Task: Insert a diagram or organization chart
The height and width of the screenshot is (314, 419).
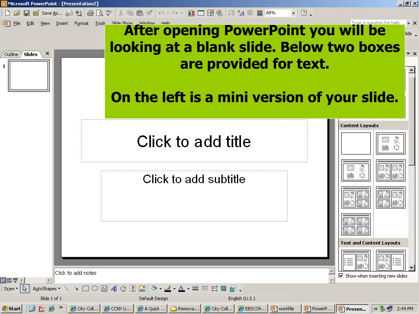Action: tap(123, 289)
